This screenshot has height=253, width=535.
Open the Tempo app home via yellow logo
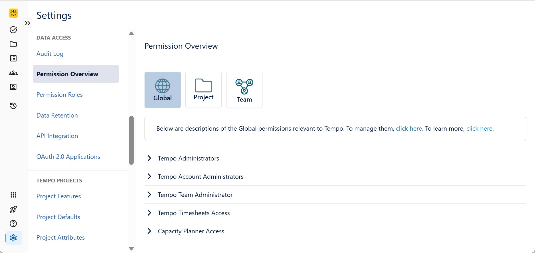pos(13,13)
